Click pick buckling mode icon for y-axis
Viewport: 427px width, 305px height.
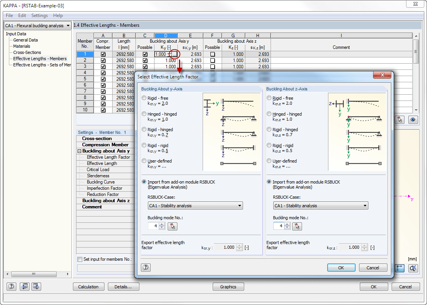coord(172,226)
